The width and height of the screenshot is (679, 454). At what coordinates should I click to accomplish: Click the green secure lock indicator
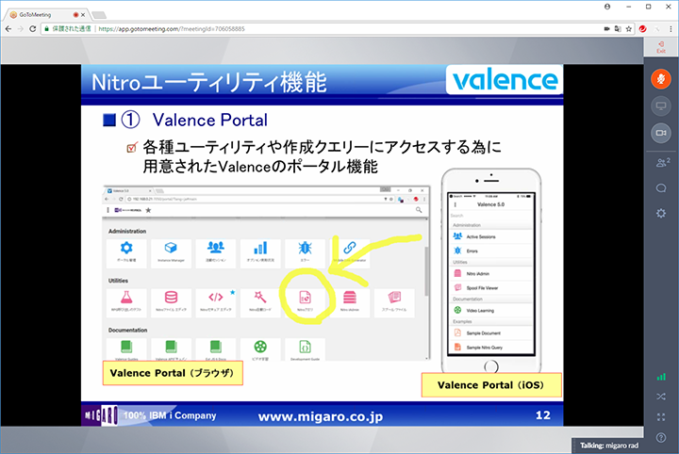point(47,28)
